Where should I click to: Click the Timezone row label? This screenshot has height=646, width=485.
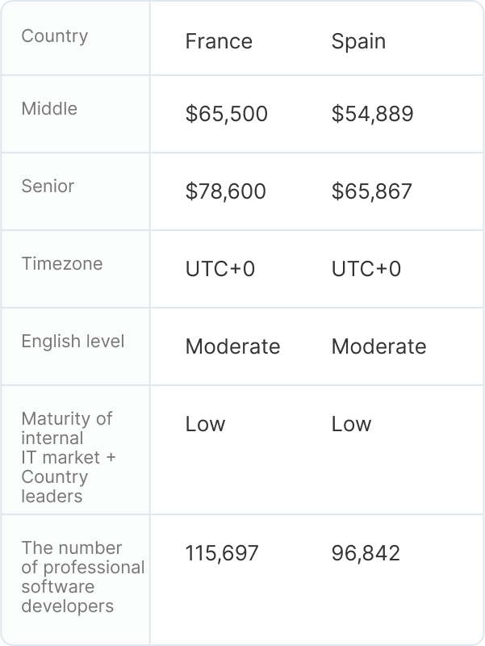(62, 264)
